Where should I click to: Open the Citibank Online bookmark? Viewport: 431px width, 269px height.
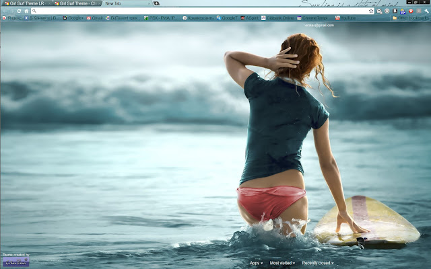click(277, 18)
